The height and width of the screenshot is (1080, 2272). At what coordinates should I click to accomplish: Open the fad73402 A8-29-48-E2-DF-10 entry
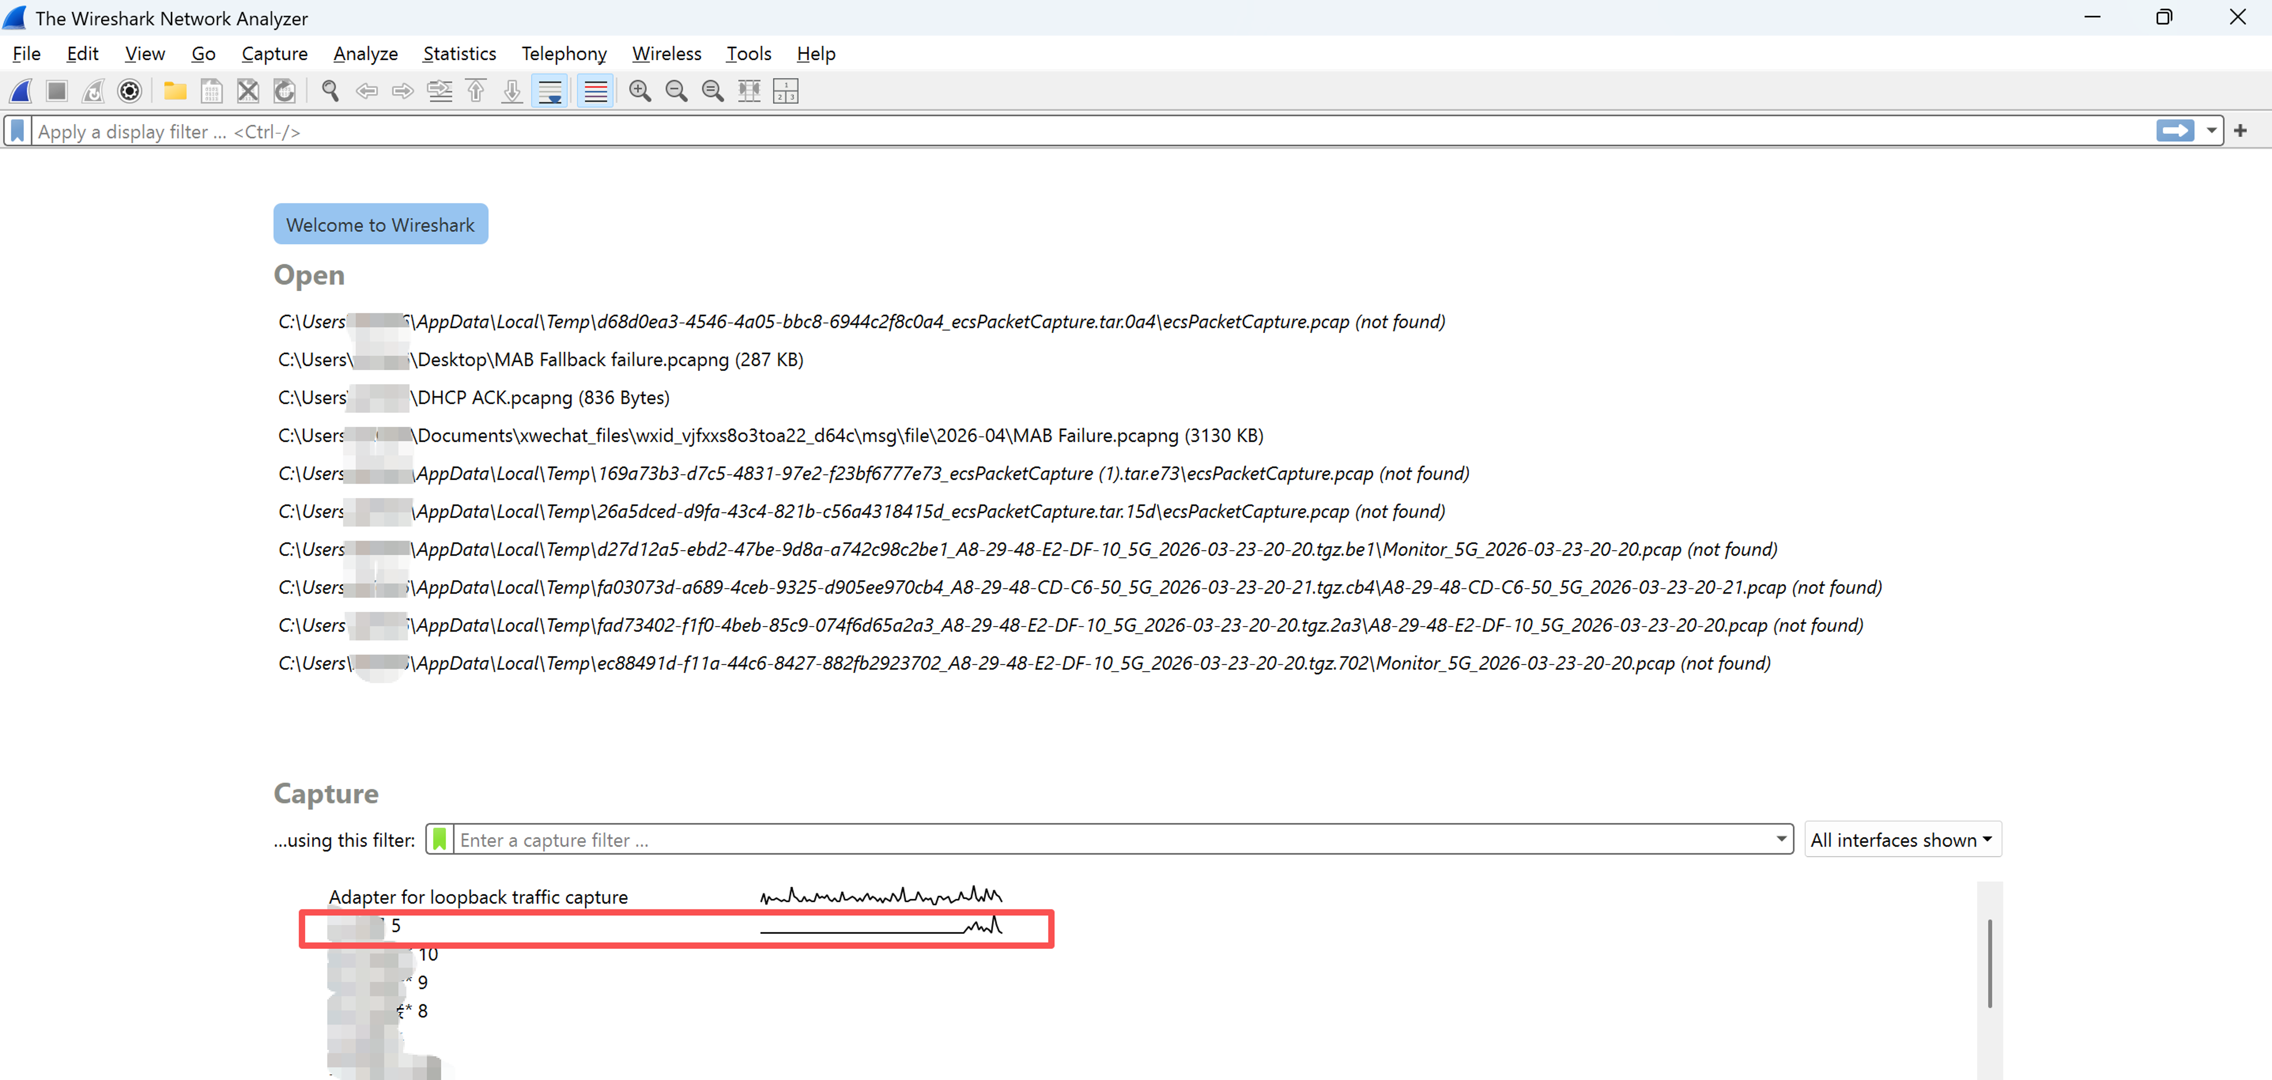coord(1071,625)
